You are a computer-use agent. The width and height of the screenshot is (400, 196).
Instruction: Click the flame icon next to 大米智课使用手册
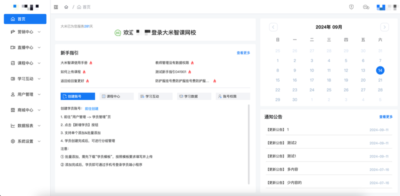point(91,63)
